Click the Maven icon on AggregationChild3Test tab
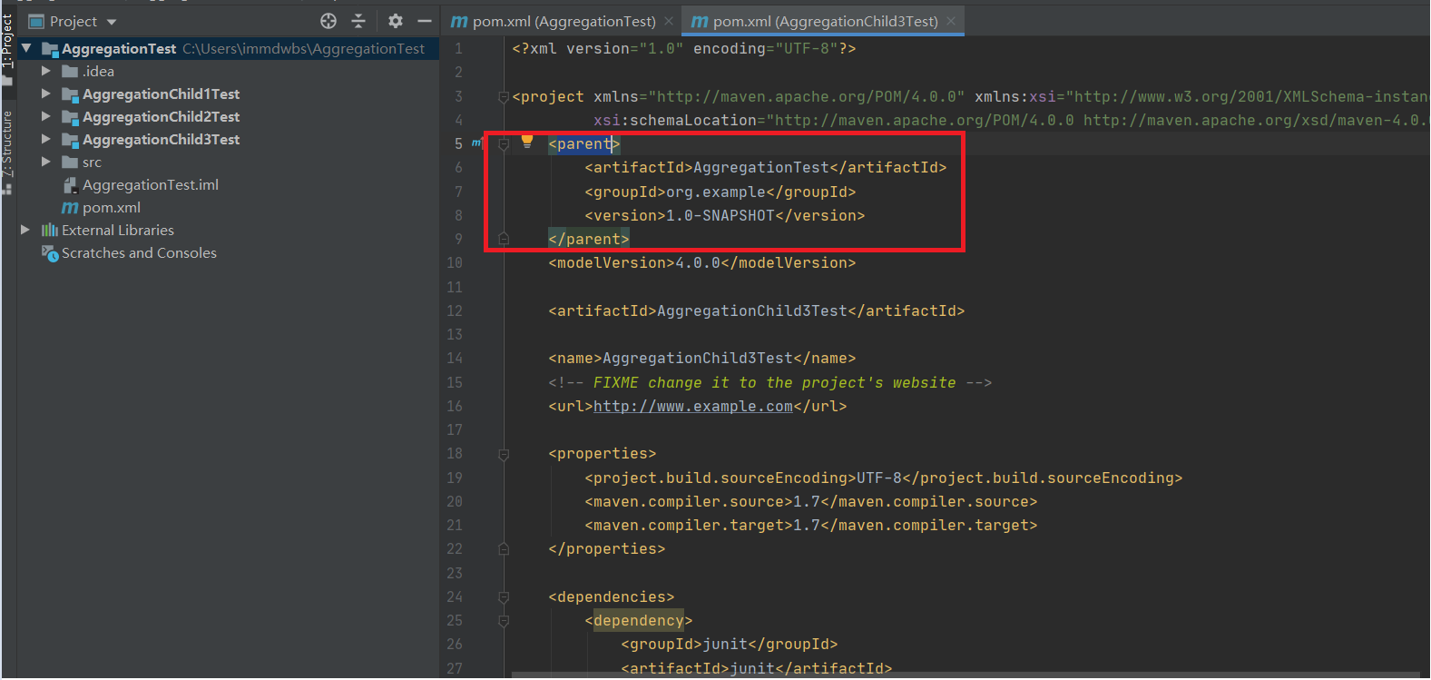The width and height of the screenshot is (1431, 680). pos(700,21)
